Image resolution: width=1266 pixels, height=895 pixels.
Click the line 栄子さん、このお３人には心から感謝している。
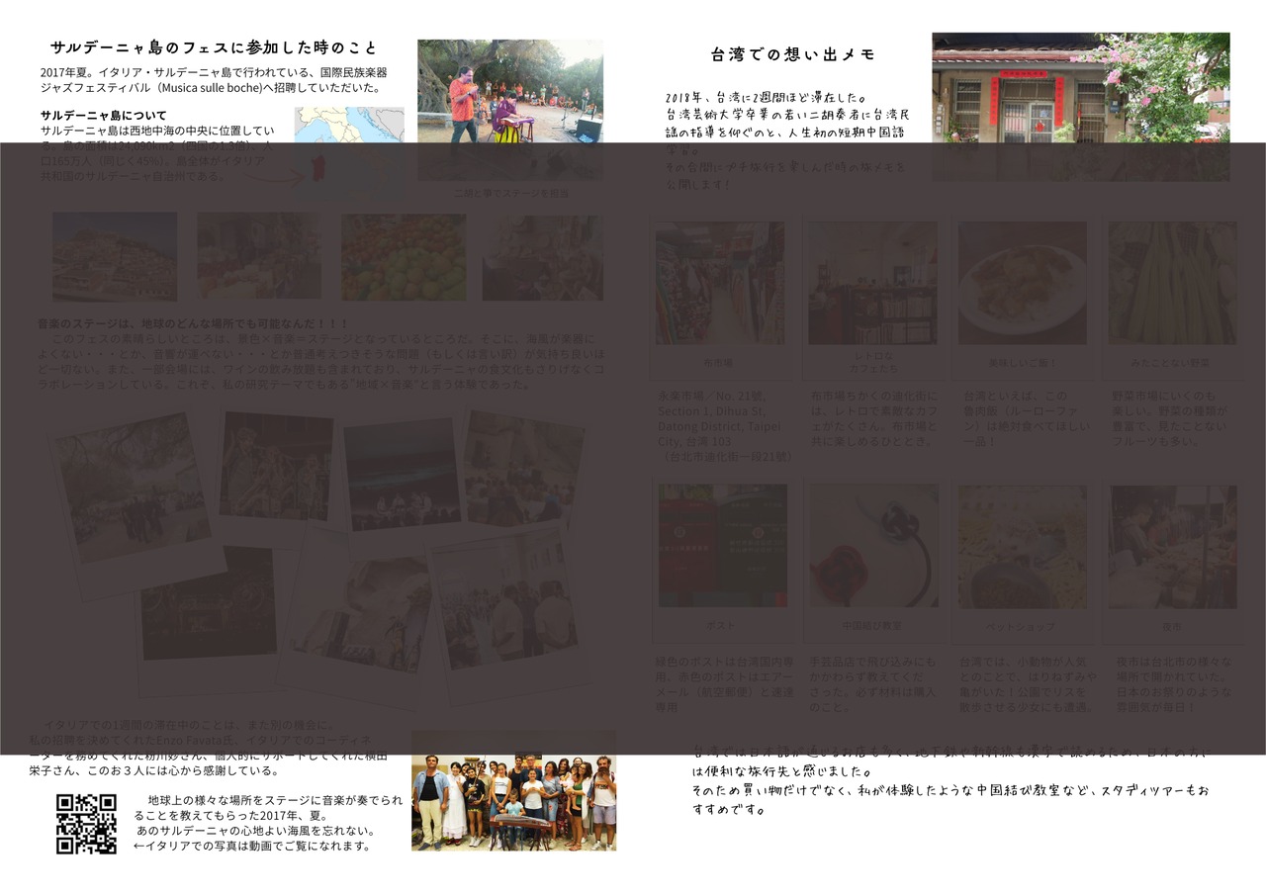[x=153, y=770]
